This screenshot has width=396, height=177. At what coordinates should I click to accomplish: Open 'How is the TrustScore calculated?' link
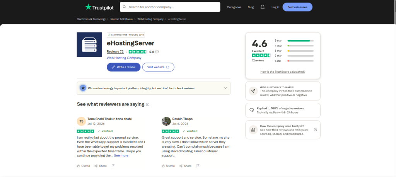[x=283, y=72]
